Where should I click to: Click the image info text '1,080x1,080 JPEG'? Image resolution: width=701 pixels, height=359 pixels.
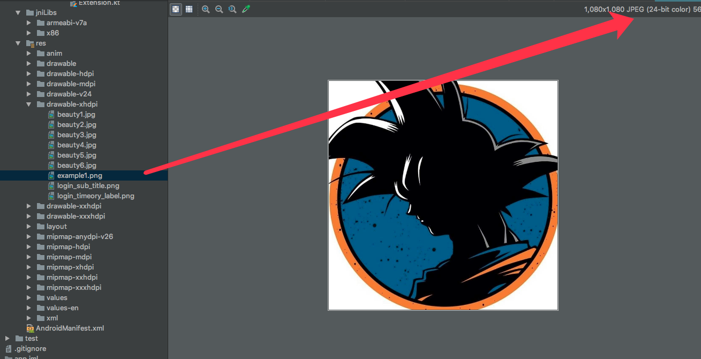tap(615, 9)
